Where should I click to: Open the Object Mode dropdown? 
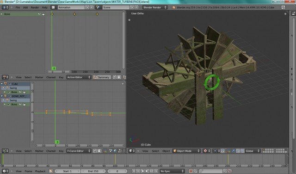[x=186, y=151]
